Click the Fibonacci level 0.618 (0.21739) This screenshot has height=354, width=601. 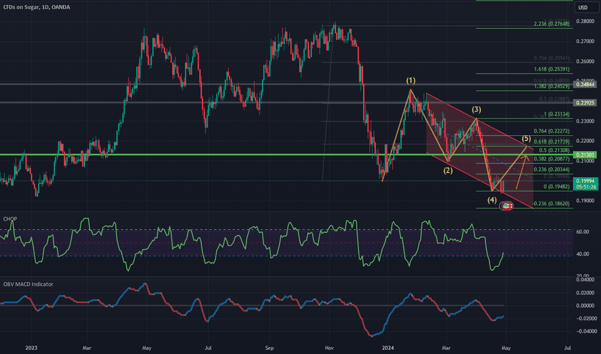[551, 142]
